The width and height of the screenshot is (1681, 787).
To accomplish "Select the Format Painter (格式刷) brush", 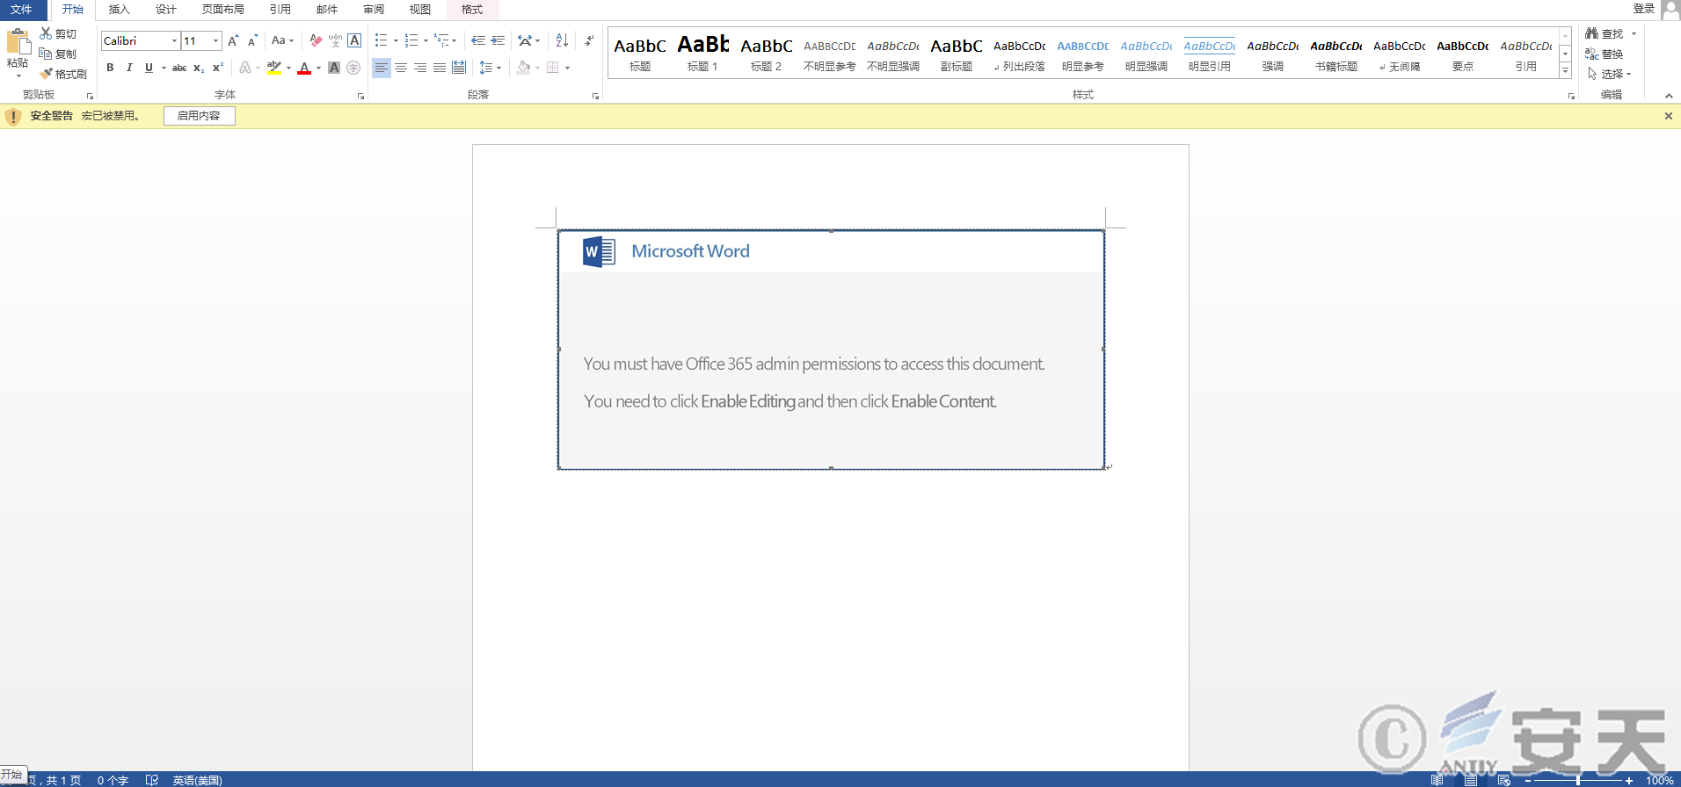I will click(46, 74).
